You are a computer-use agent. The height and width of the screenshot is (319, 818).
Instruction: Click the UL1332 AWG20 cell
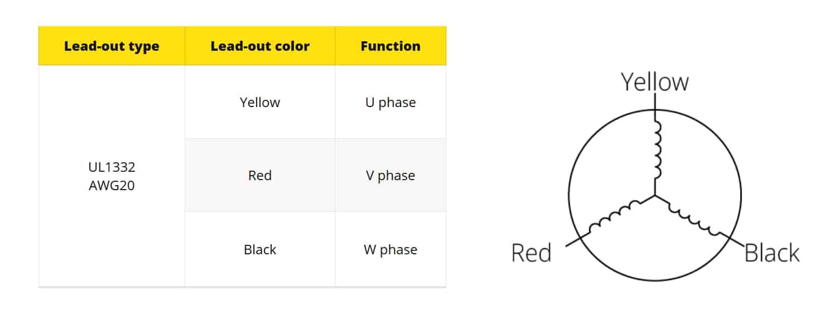112,176
